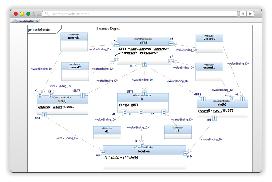Go back with the browser back arrow

pos(243,14)
